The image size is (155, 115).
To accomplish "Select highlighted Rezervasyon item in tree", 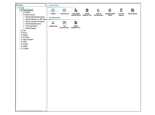I will pyautogui.click(x=27, y=10).
